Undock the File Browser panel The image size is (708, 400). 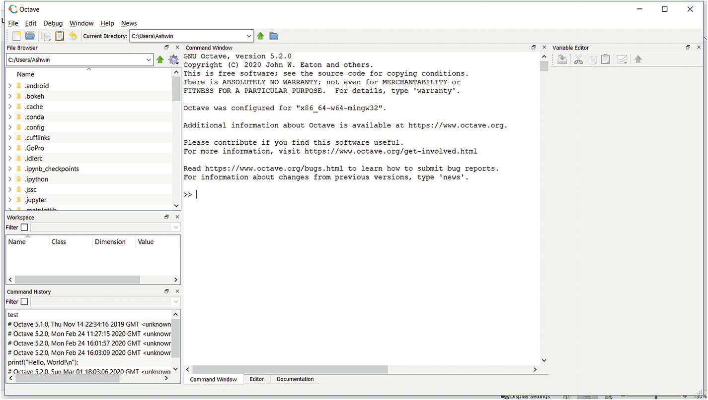click(x=166, y=48)
